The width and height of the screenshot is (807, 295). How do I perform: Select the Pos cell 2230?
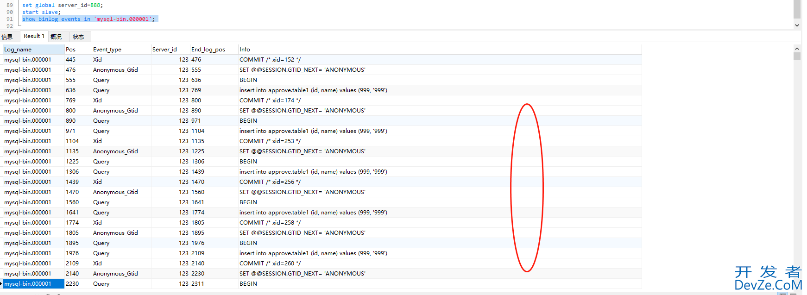click(x=78, y=284)
